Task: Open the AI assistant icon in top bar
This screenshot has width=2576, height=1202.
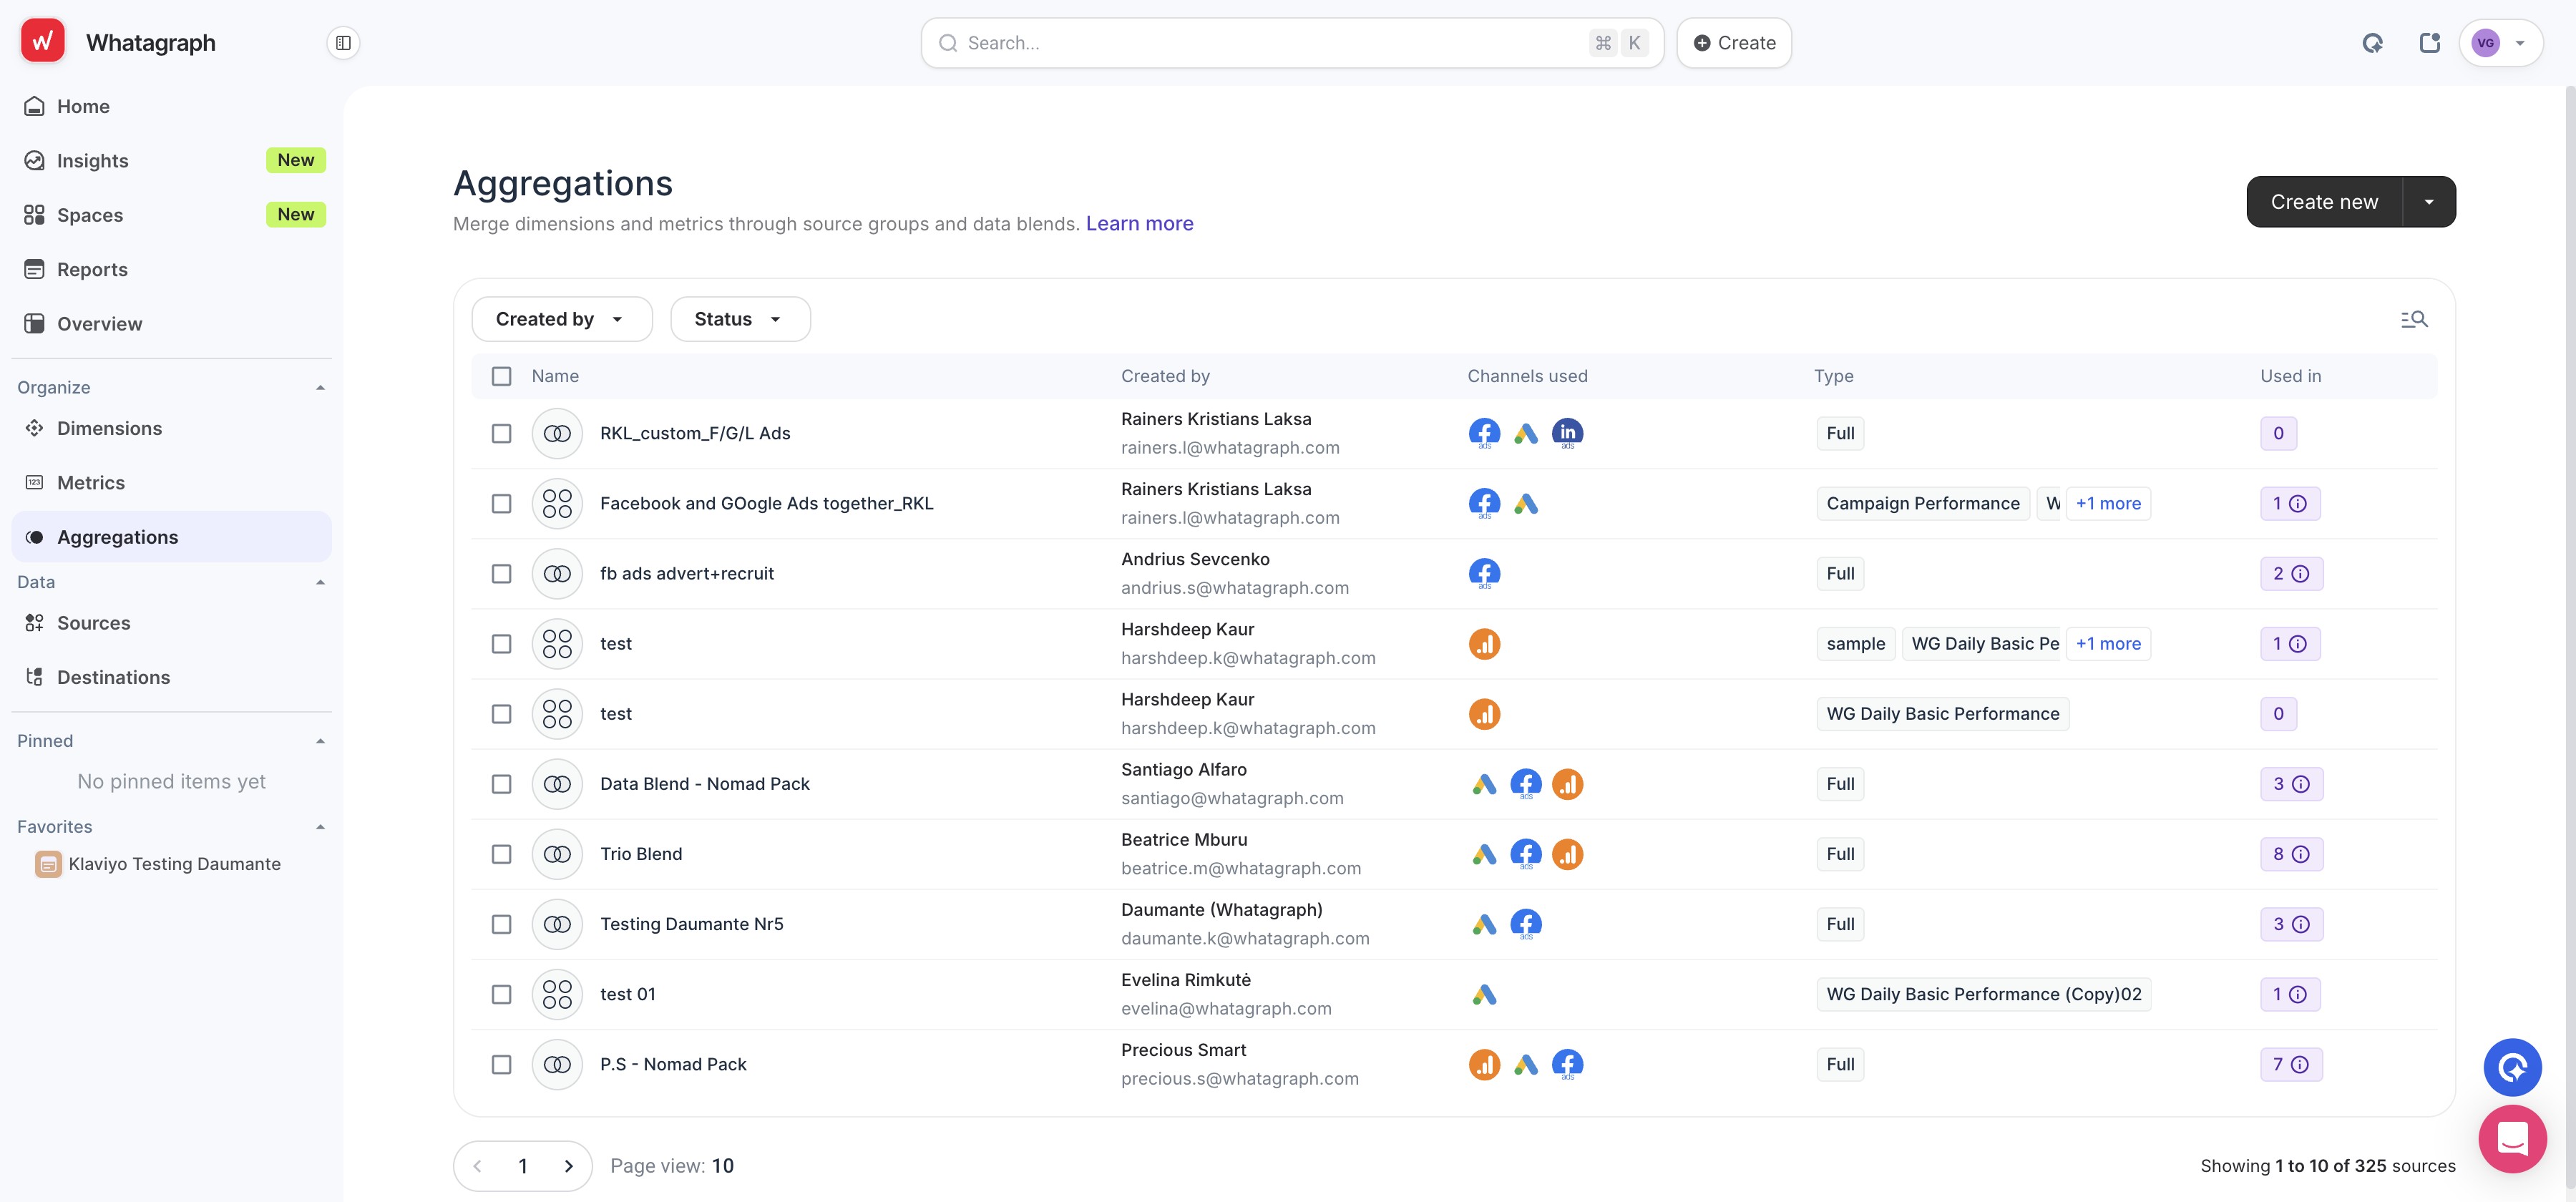Action: click(2372, 43)
